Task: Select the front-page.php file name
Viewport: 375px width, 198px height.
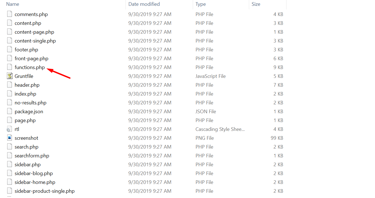Action: (x=32, y=59)
